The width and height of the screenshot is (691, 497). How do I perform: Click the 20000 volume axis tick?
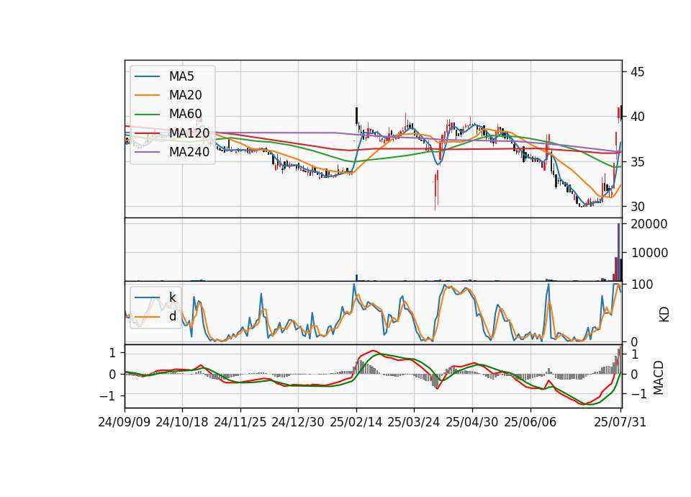(x=649, y=224)
